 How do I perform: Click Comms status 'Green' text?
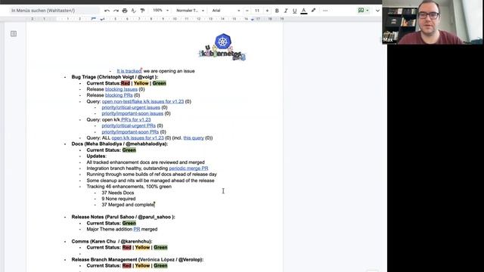point(160,247)
